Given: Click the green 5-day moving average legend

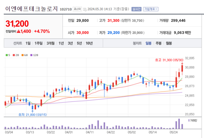Looking at the screenshot, I should point(7,54).
